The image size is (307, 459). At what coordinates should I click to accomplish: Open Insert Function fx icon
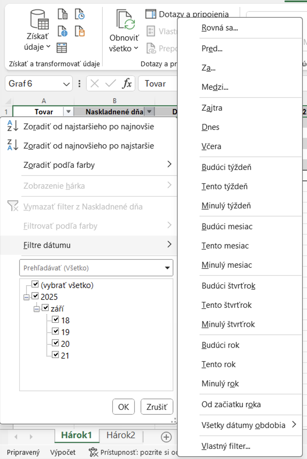click(x=127, y=83)
